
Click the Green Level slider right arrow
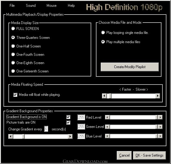pos(160,127)
